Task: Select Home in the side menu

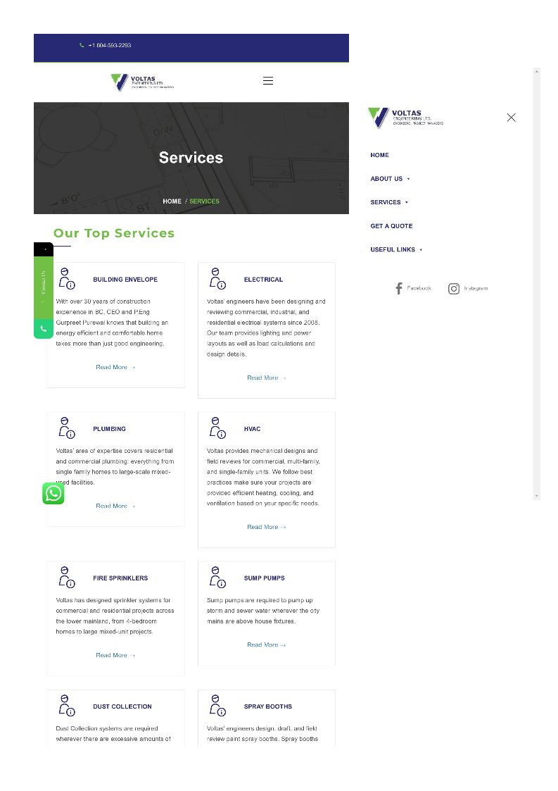Action: tap(379, 155)
